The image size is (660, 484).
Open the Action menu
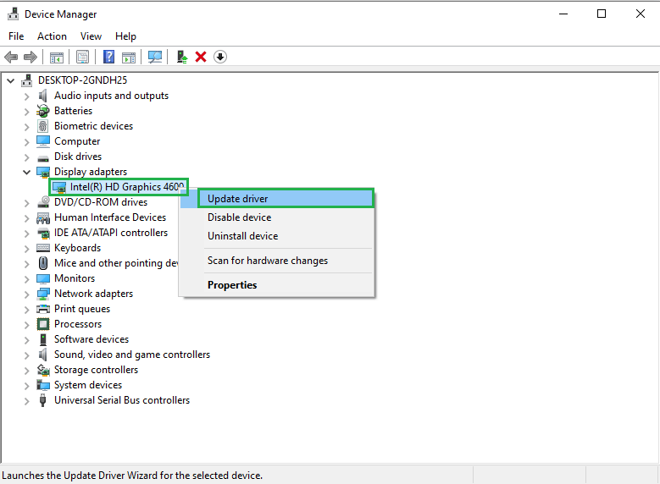(x=52, y=36)
